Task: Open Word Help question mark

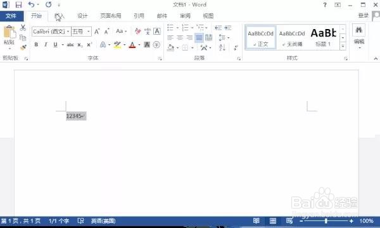Action: [325, 4]
